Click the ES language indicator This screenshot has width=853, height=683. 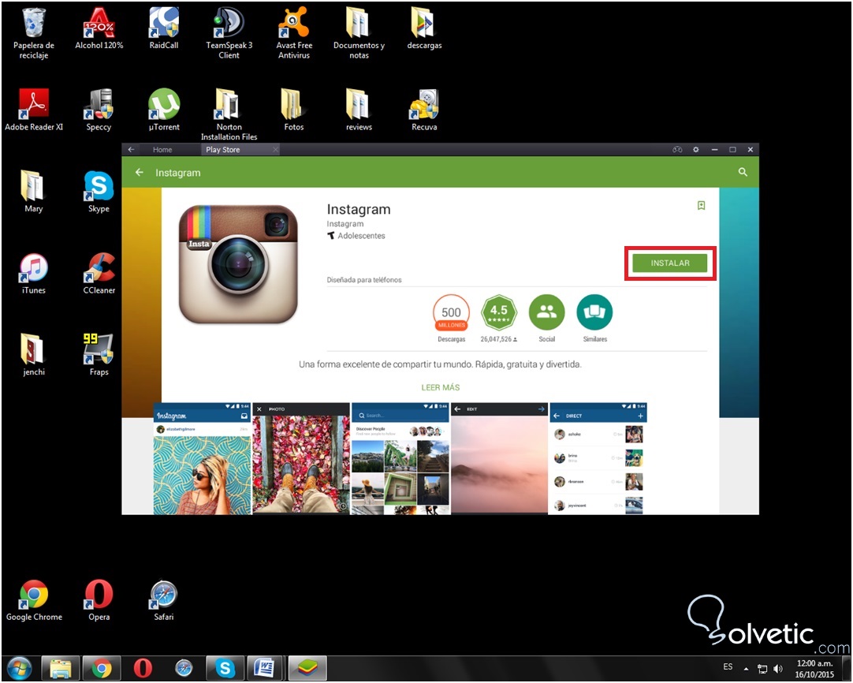(x=728, y=666)
